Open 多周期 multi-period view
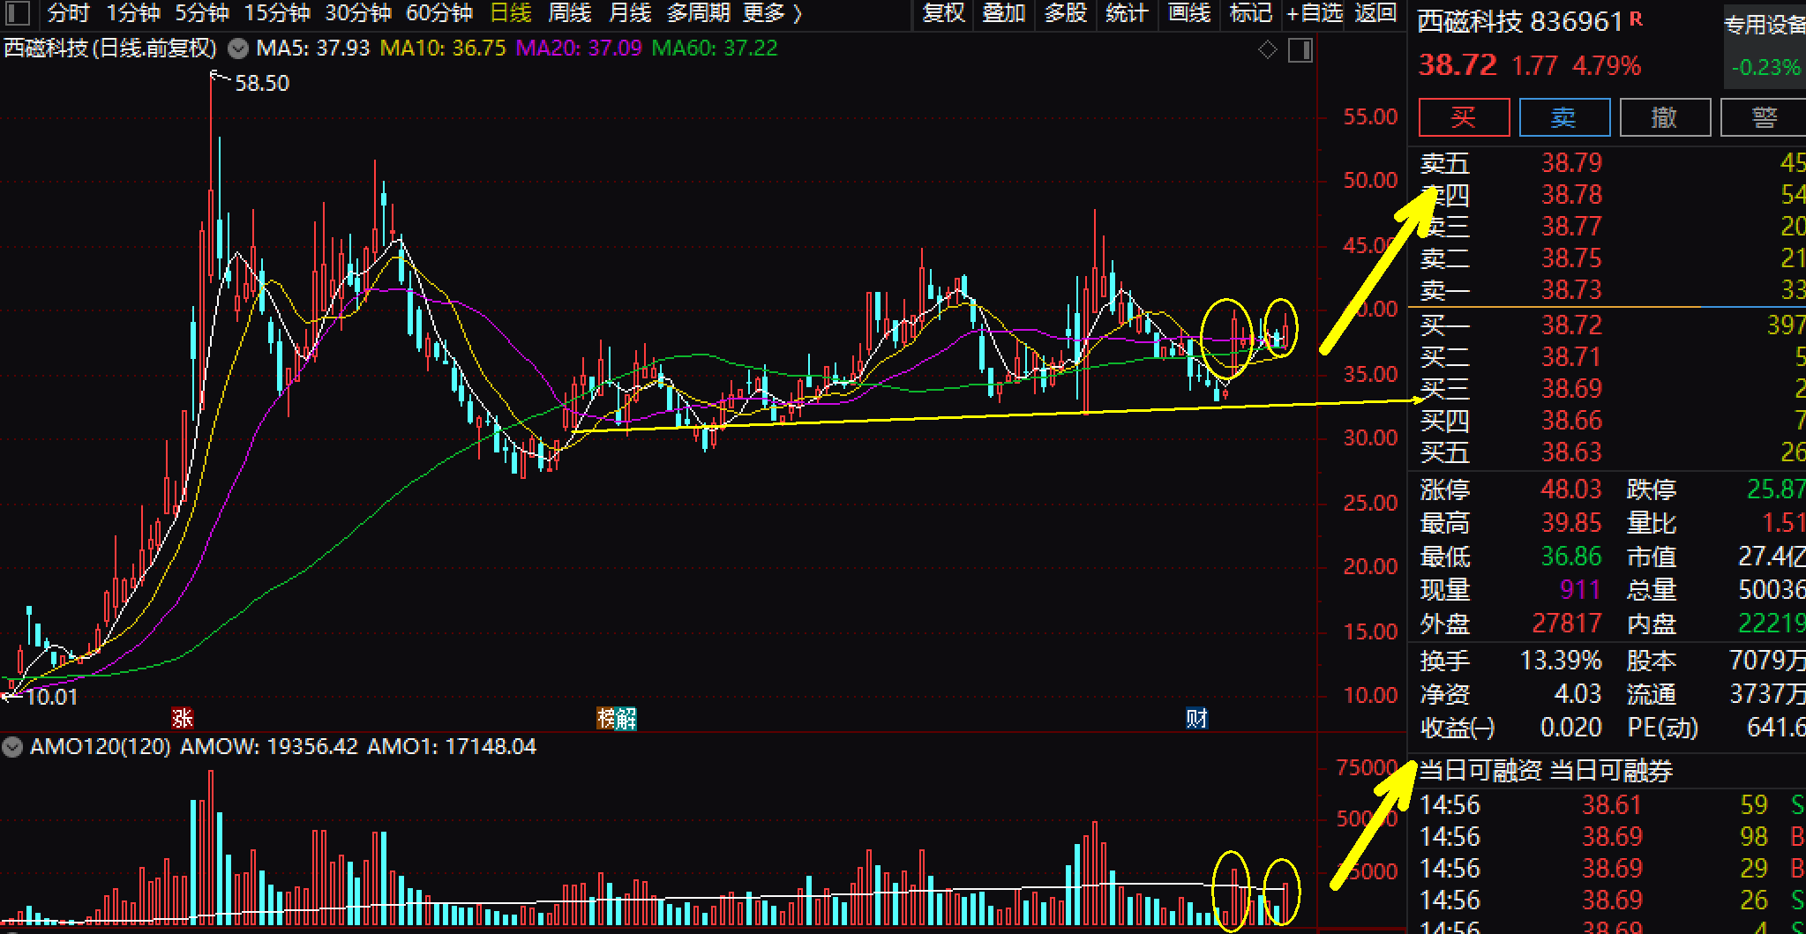1806x934 pixels. click(699, 13)
